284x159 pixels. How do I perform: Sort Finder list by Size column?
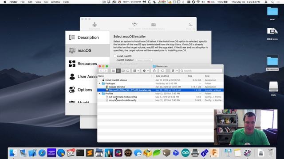point(194,76)
